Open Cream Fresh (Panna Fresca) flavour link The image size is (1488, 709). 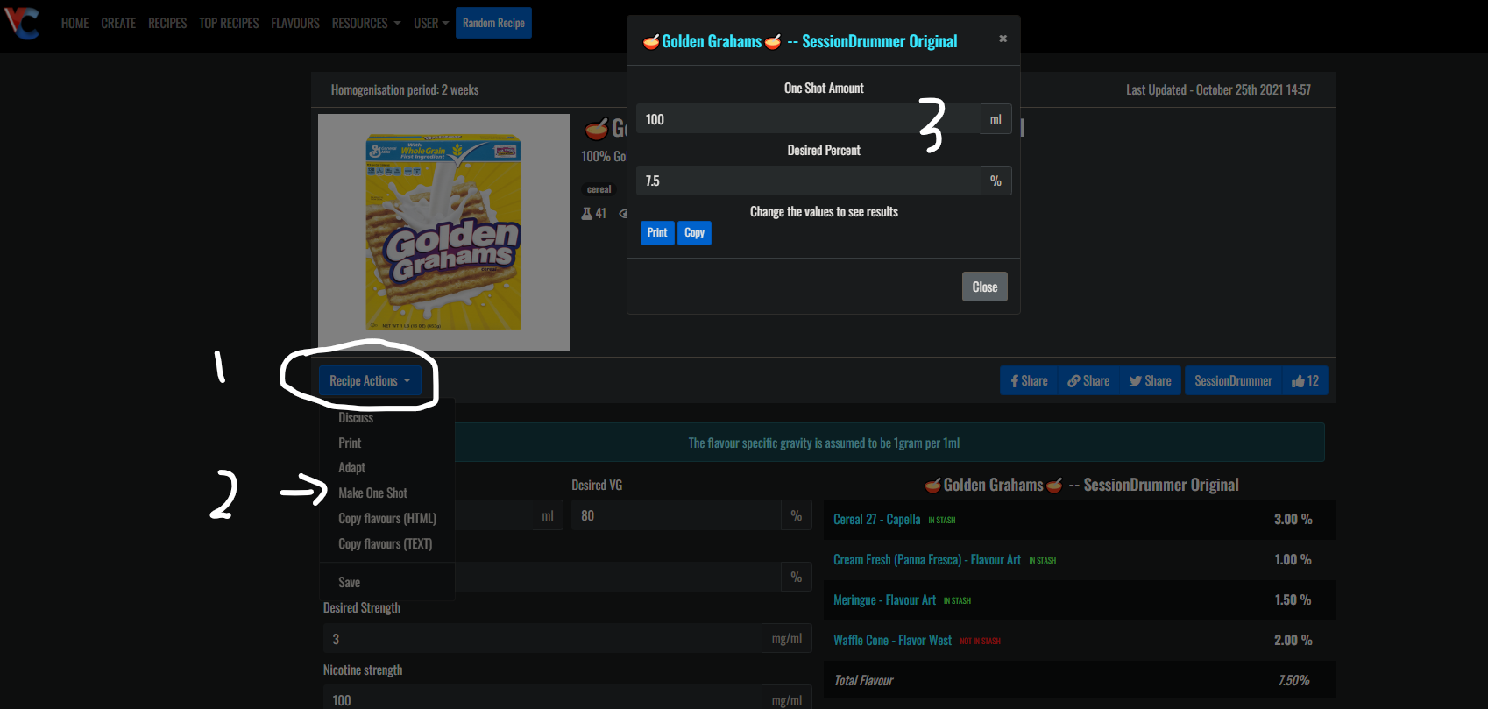click(x=927, y=560)
